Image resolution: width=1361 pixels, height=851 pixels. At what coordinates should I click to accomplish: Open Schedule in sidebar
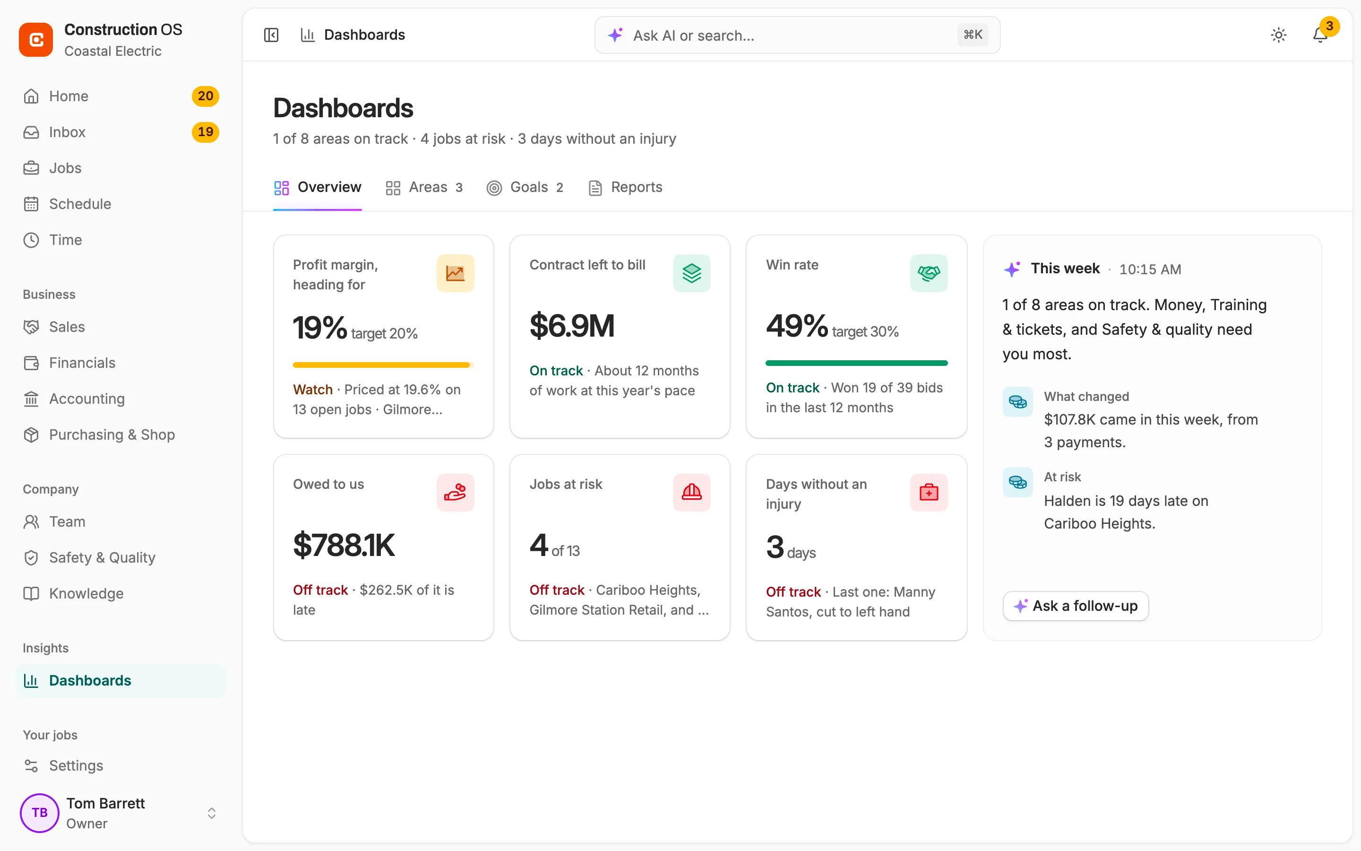121,204
